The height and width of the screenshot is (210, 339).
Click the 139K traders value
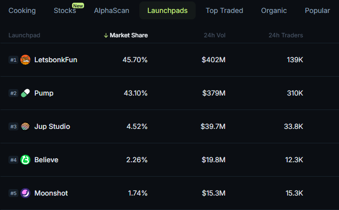coord(295,60)
